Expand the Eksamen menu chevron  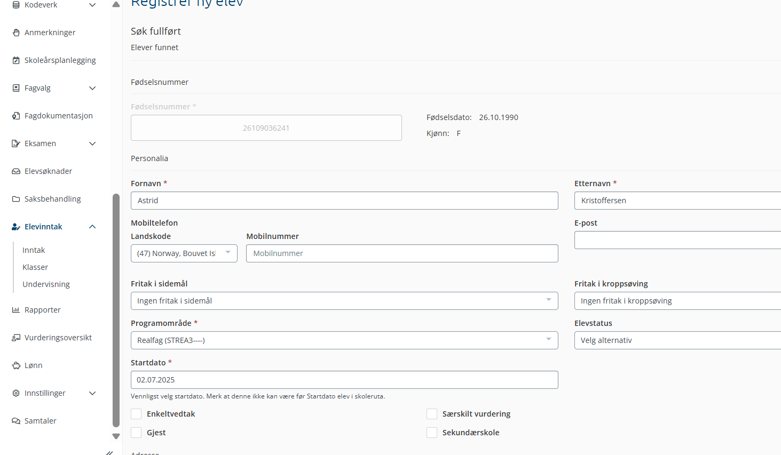coord(92,143)
